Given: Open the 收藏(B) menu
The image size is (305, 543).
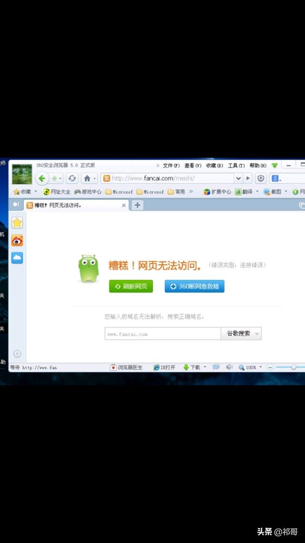Looking at the screenshot, I should click(x=214, y=166).
